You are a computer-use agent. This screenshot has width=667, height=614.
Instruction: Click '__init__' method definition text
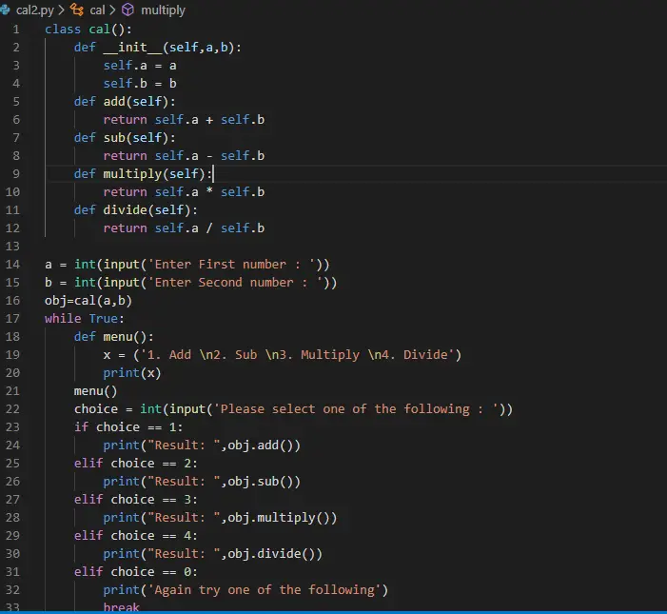[x=132, y=48]
